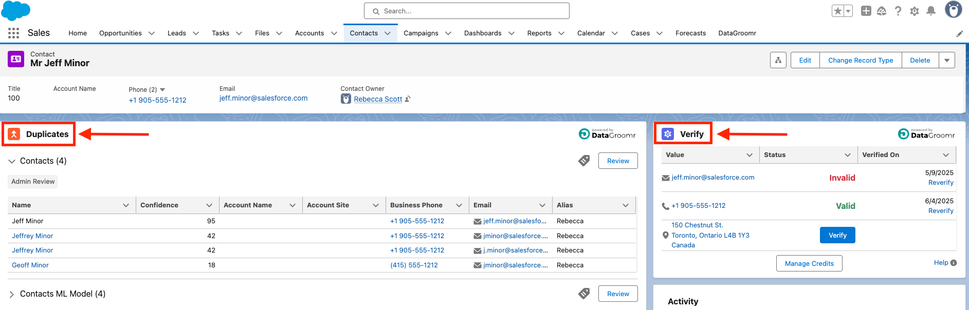The image size is (969, 310).
Task: Click the tag icon beside Contacts (4) Review
Action: click(584, 161)
